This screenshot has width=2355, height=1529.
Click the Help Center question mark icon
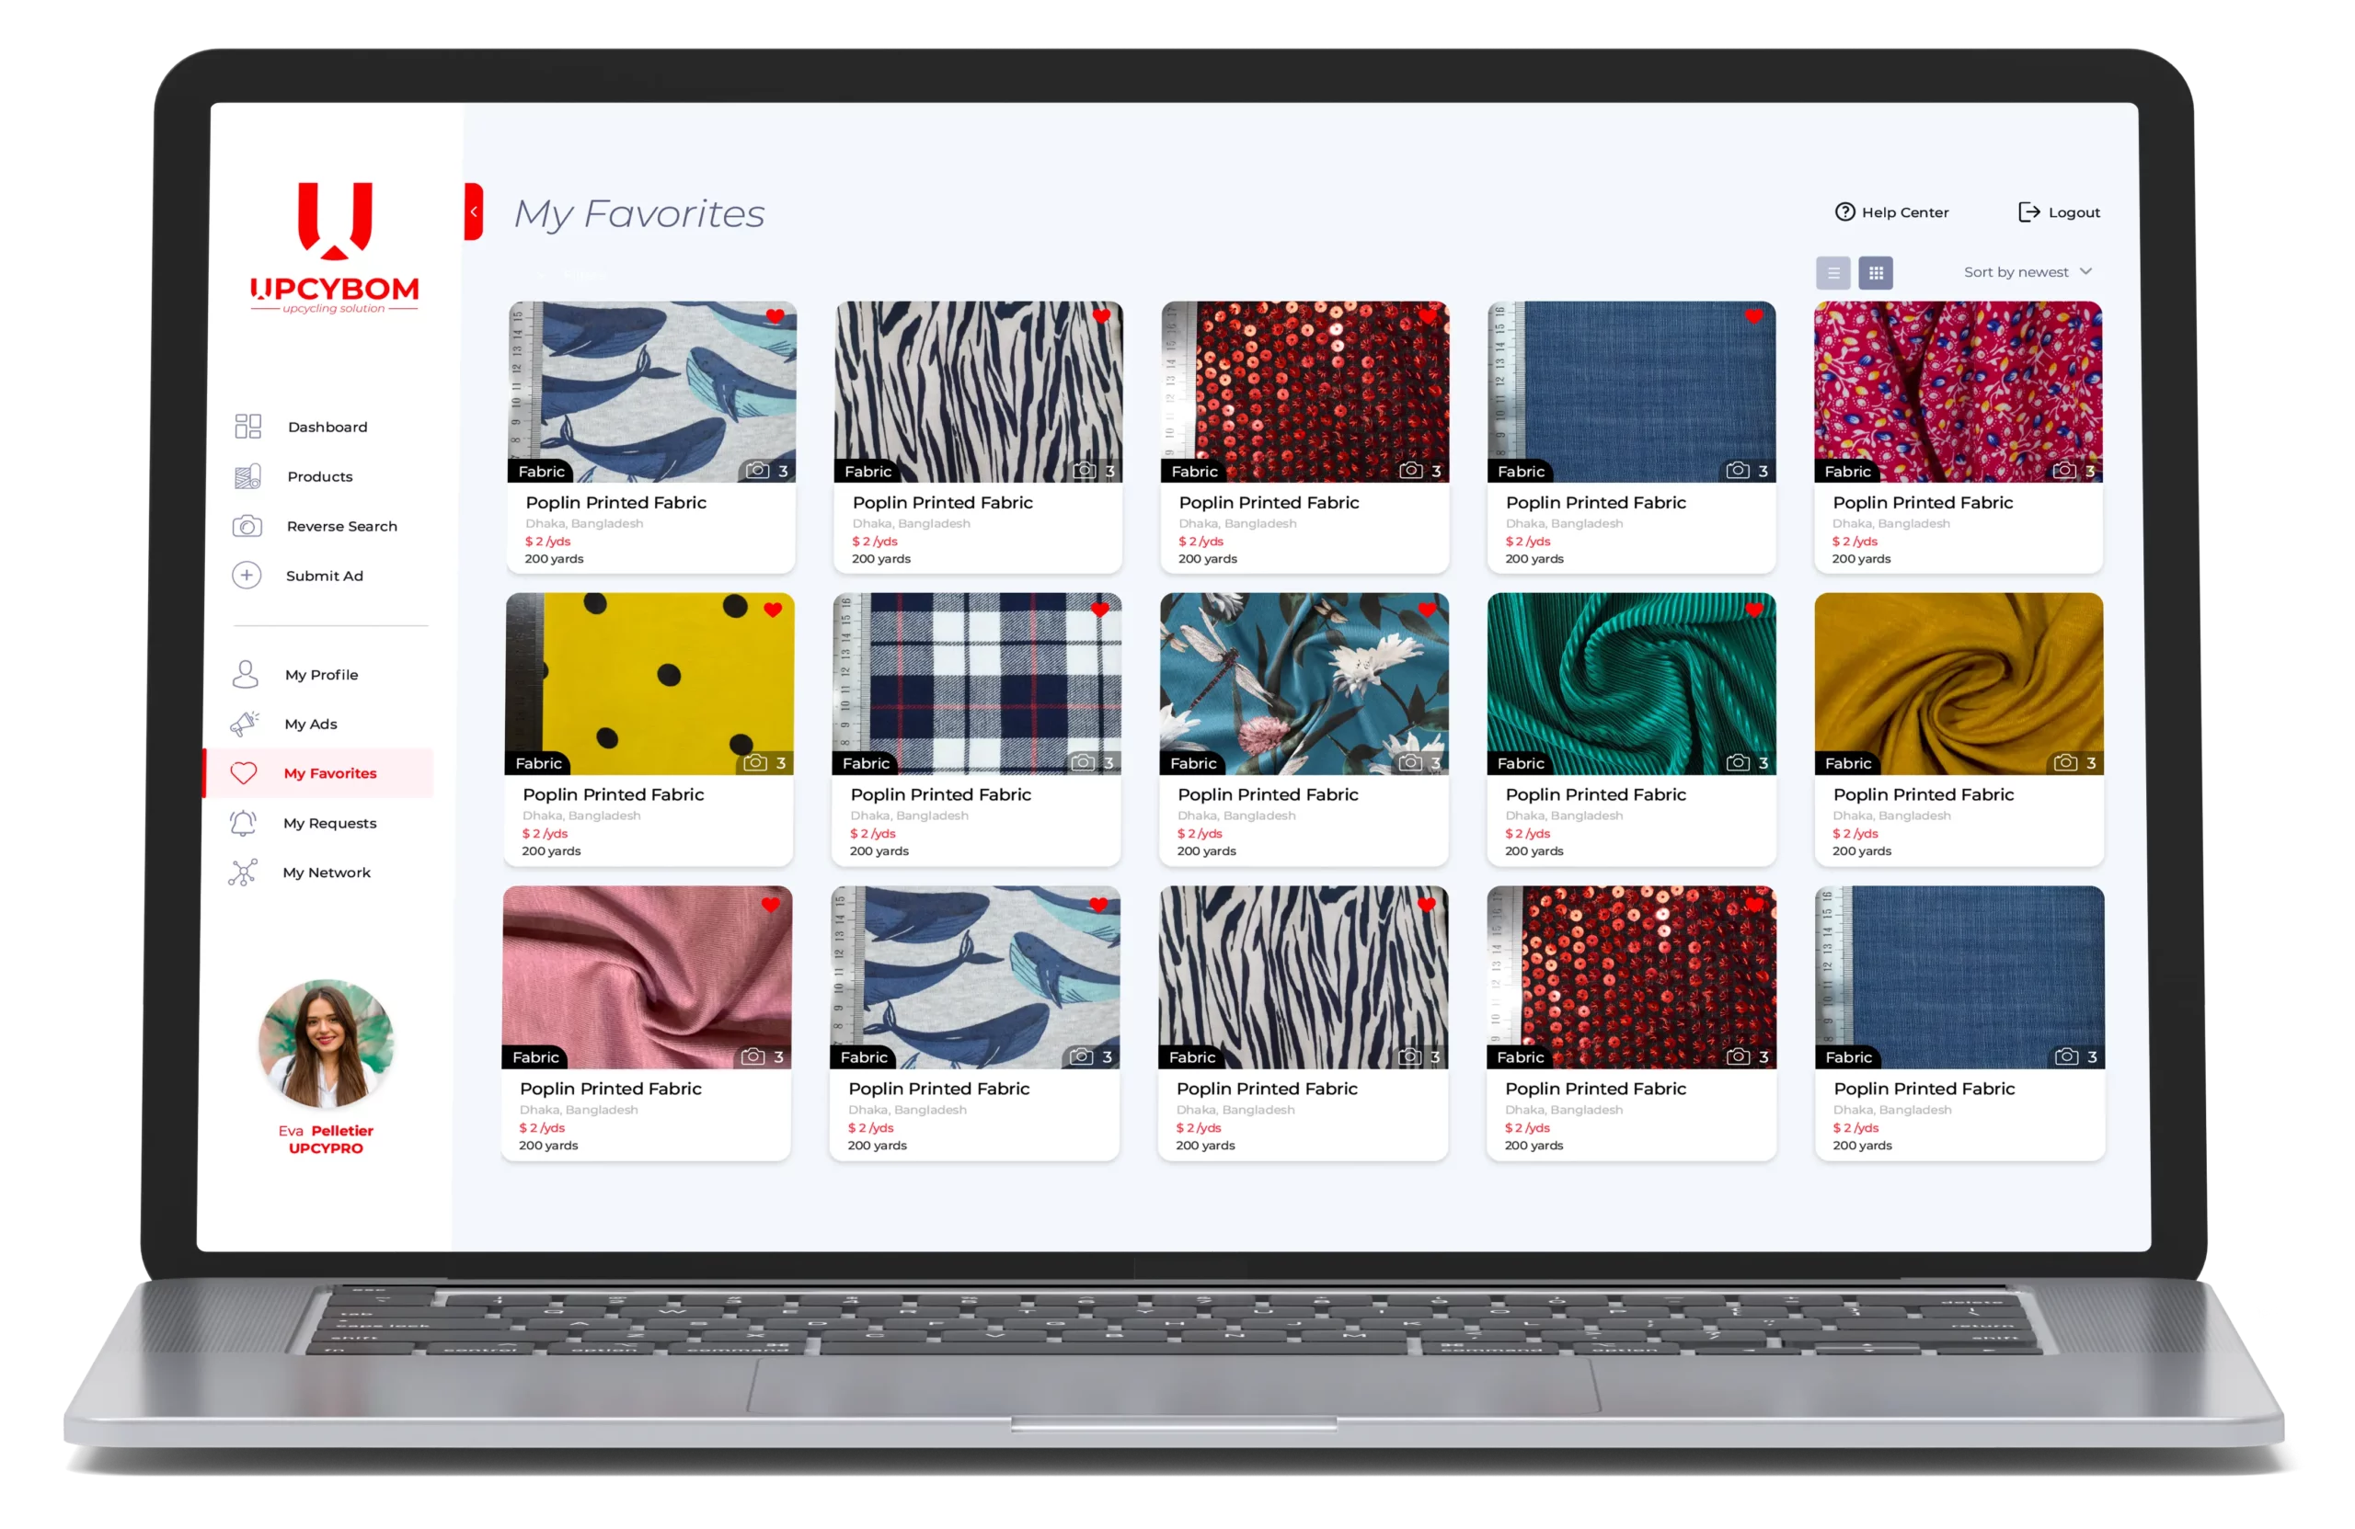[x=1844, y=211]
